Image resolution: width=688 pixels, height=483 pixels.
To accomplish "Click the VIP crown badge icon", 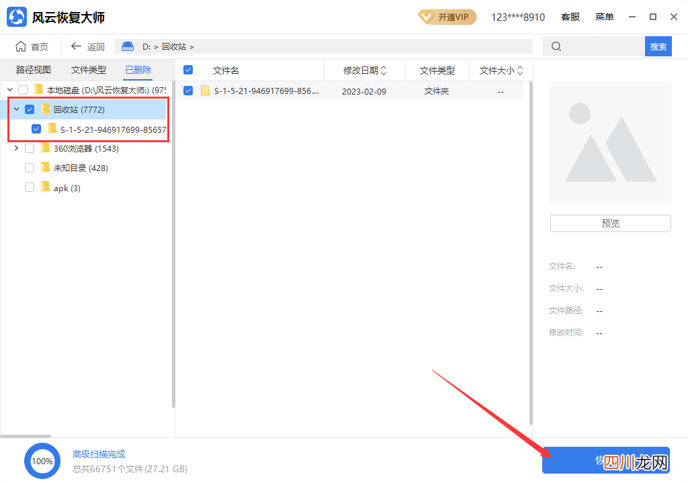I will coord(425,17).
